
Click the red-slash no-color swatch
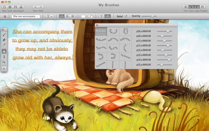(90, 16)
